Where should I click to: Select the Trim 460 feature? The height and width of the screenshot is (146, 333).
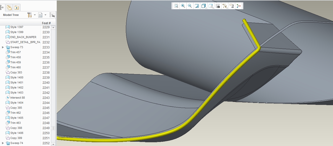[15, 67]
